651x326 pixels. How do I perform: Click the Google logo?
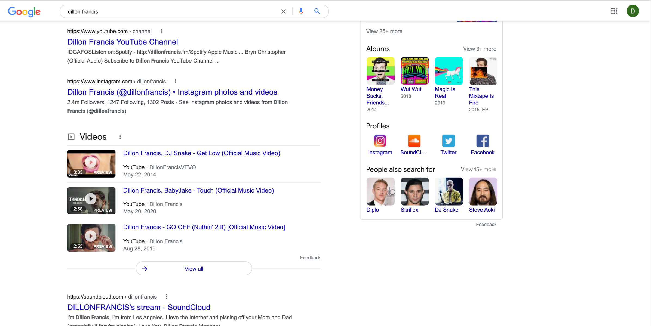tap(24, 11)
